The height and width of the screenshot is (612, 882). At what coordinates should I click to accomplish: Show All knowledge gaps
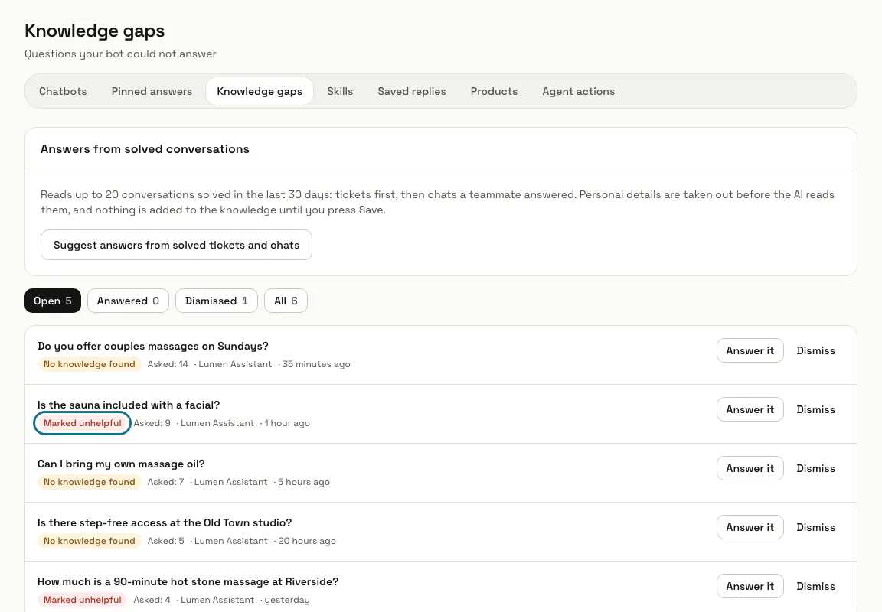(286, 301)
